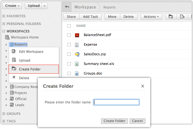Click the Create Folder menu icon
This screenshot has height=129, width=193.
click(14, 68)
